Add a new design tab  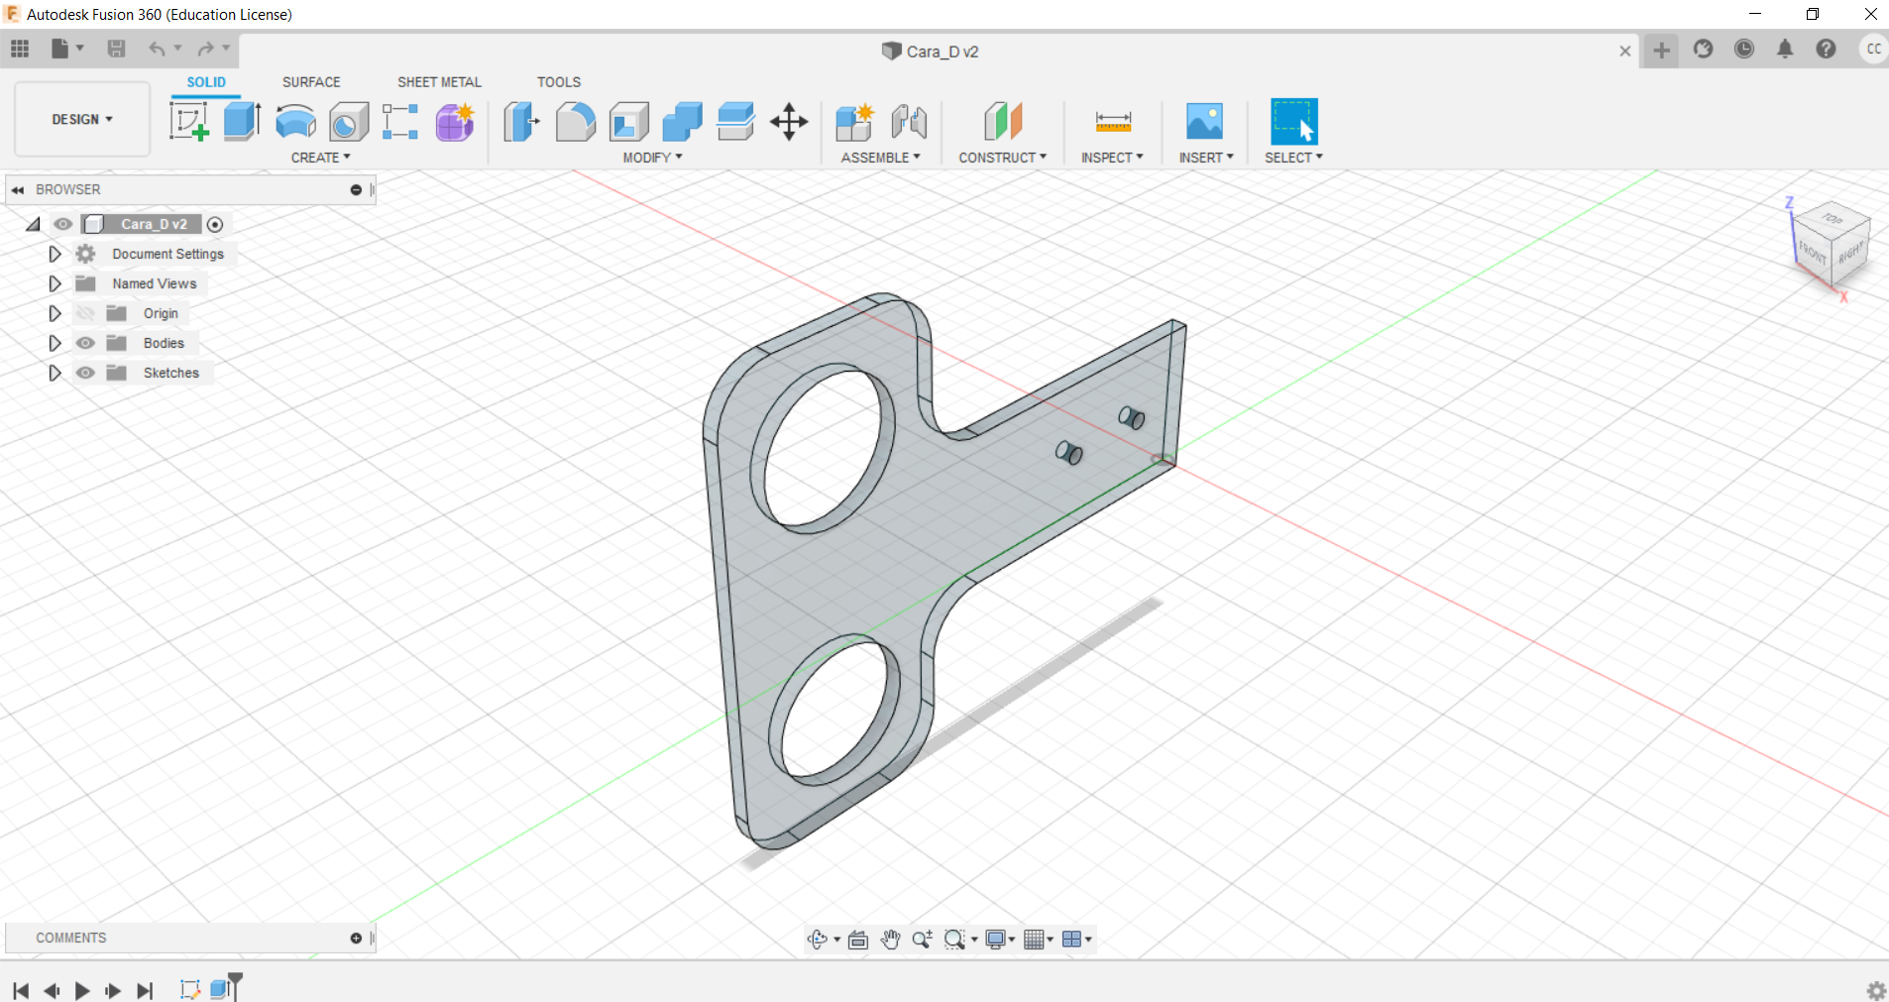tap(1662, 50)
